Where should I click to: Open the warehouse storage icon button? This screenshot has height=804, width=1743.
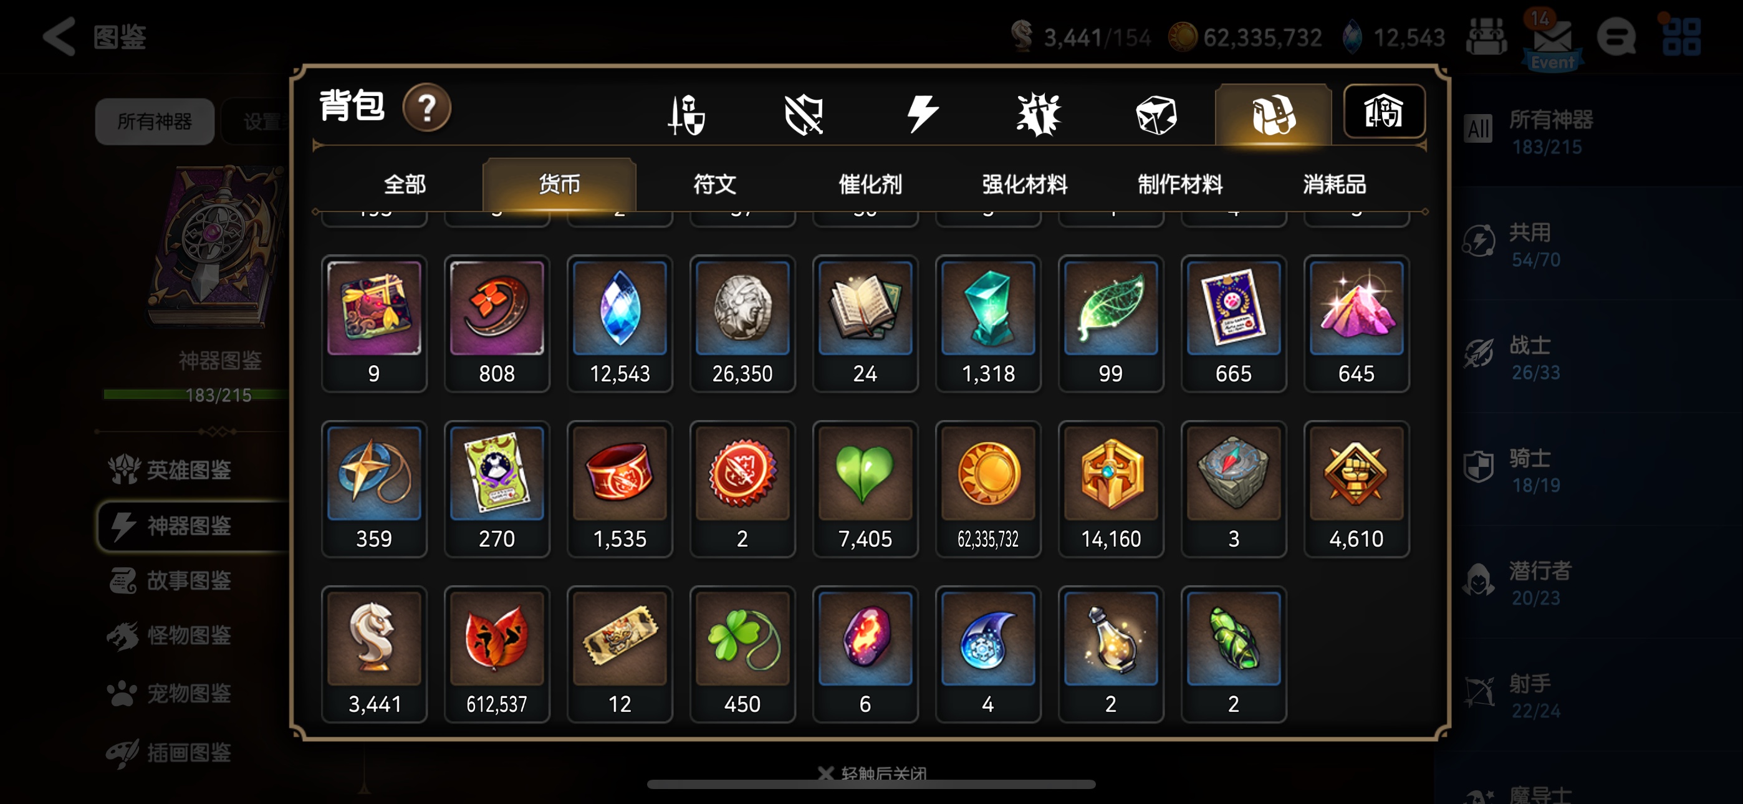pos(1384,112)
